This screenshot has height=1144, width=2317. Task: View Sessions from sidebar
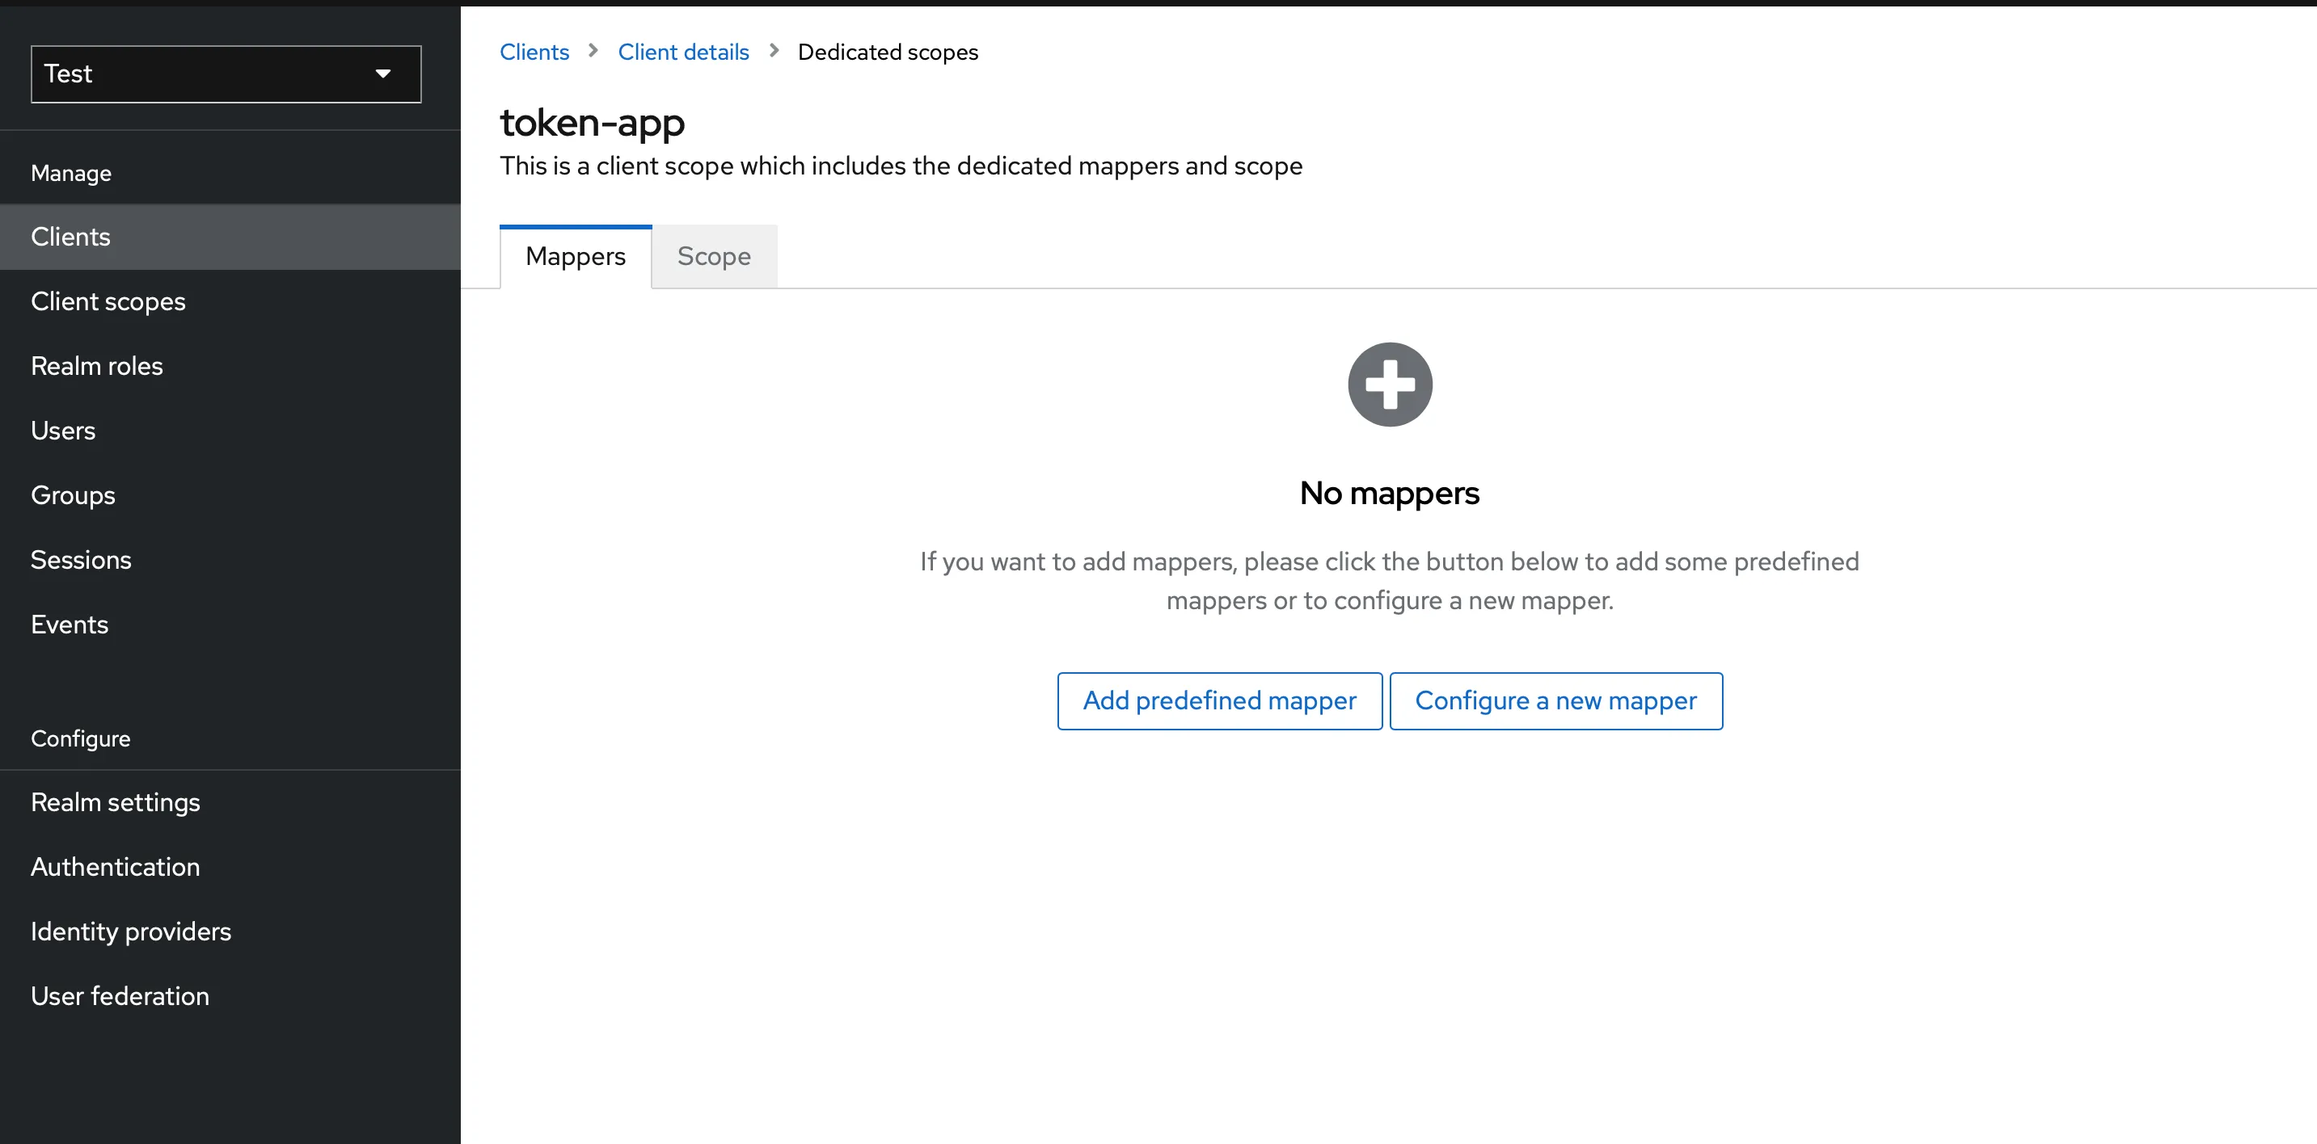click(x=81, y=561)
